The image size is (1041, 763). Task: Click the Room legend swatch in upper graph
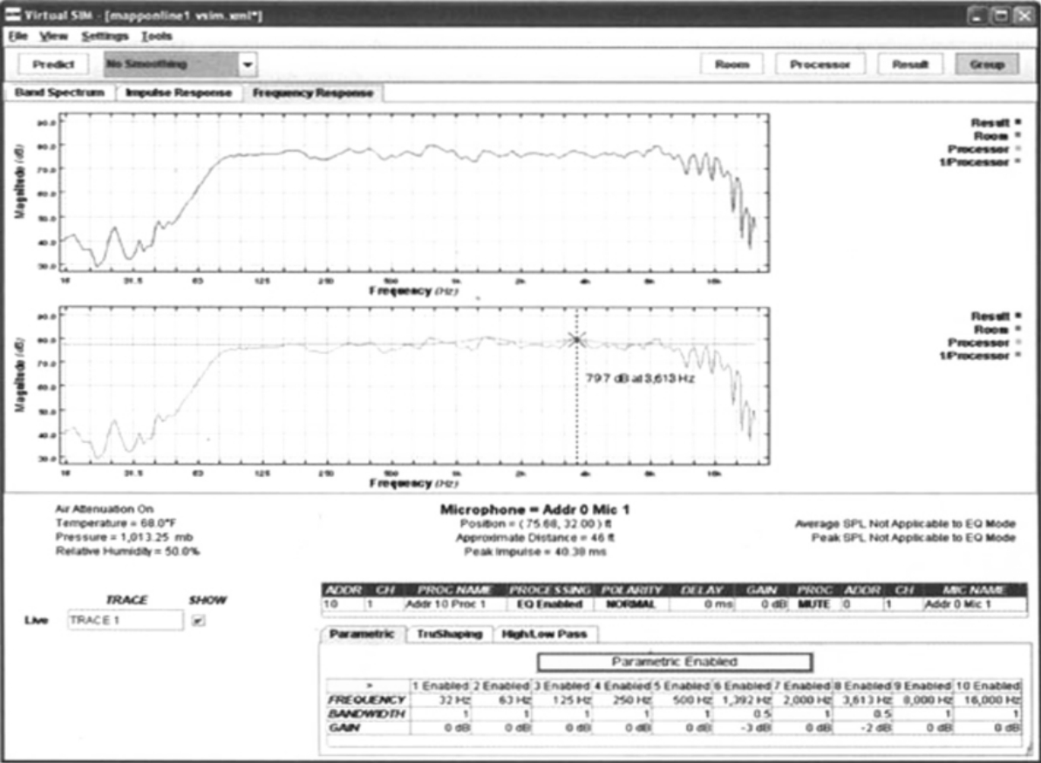[1016, 137]
